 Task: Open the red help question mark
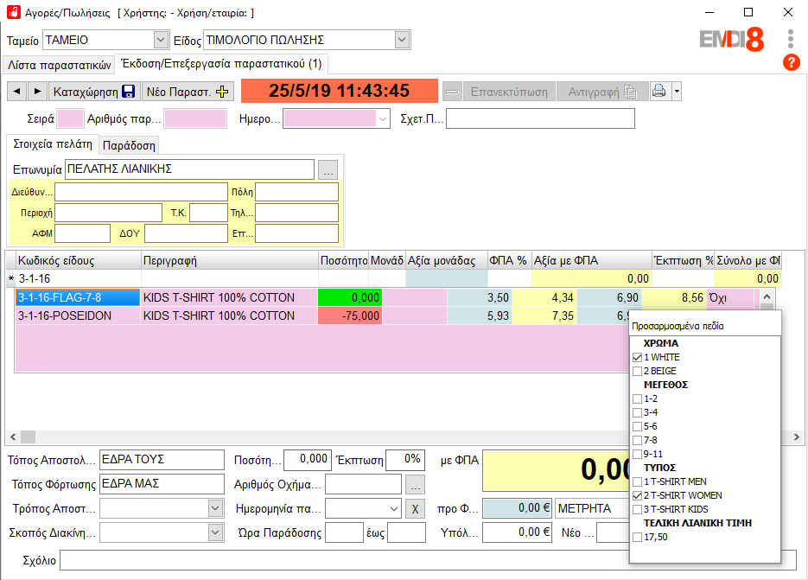point(791,62)
